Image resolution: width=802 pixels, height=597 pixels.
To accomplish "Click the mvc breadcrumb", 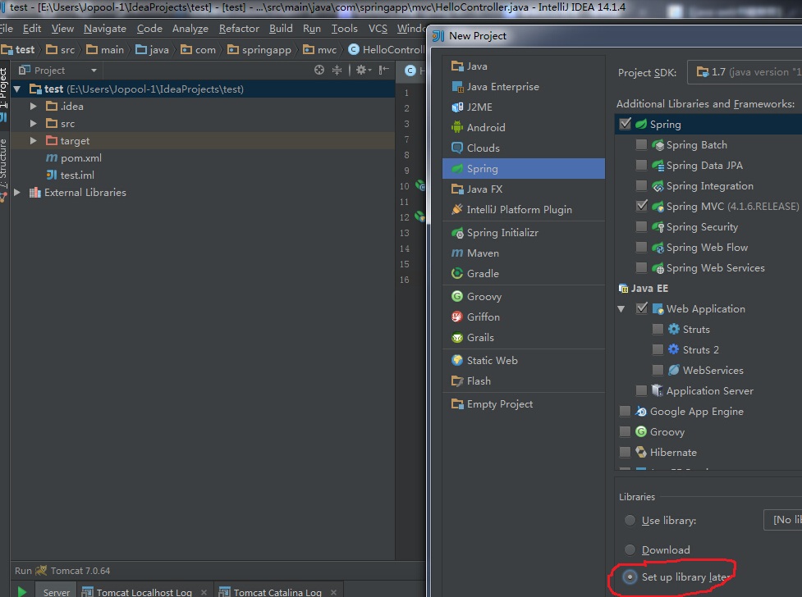I will [320, 49].
